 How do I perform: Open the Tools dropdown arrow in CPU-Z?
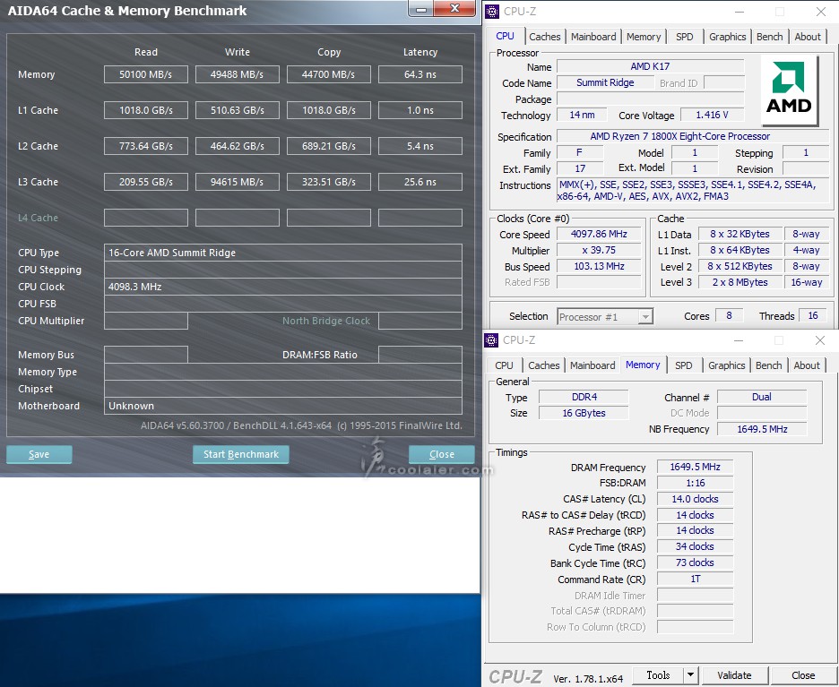point(691,675)
